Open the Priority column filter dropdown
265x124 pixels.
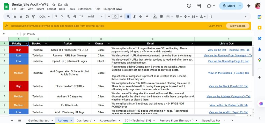(x=26, y=44)
